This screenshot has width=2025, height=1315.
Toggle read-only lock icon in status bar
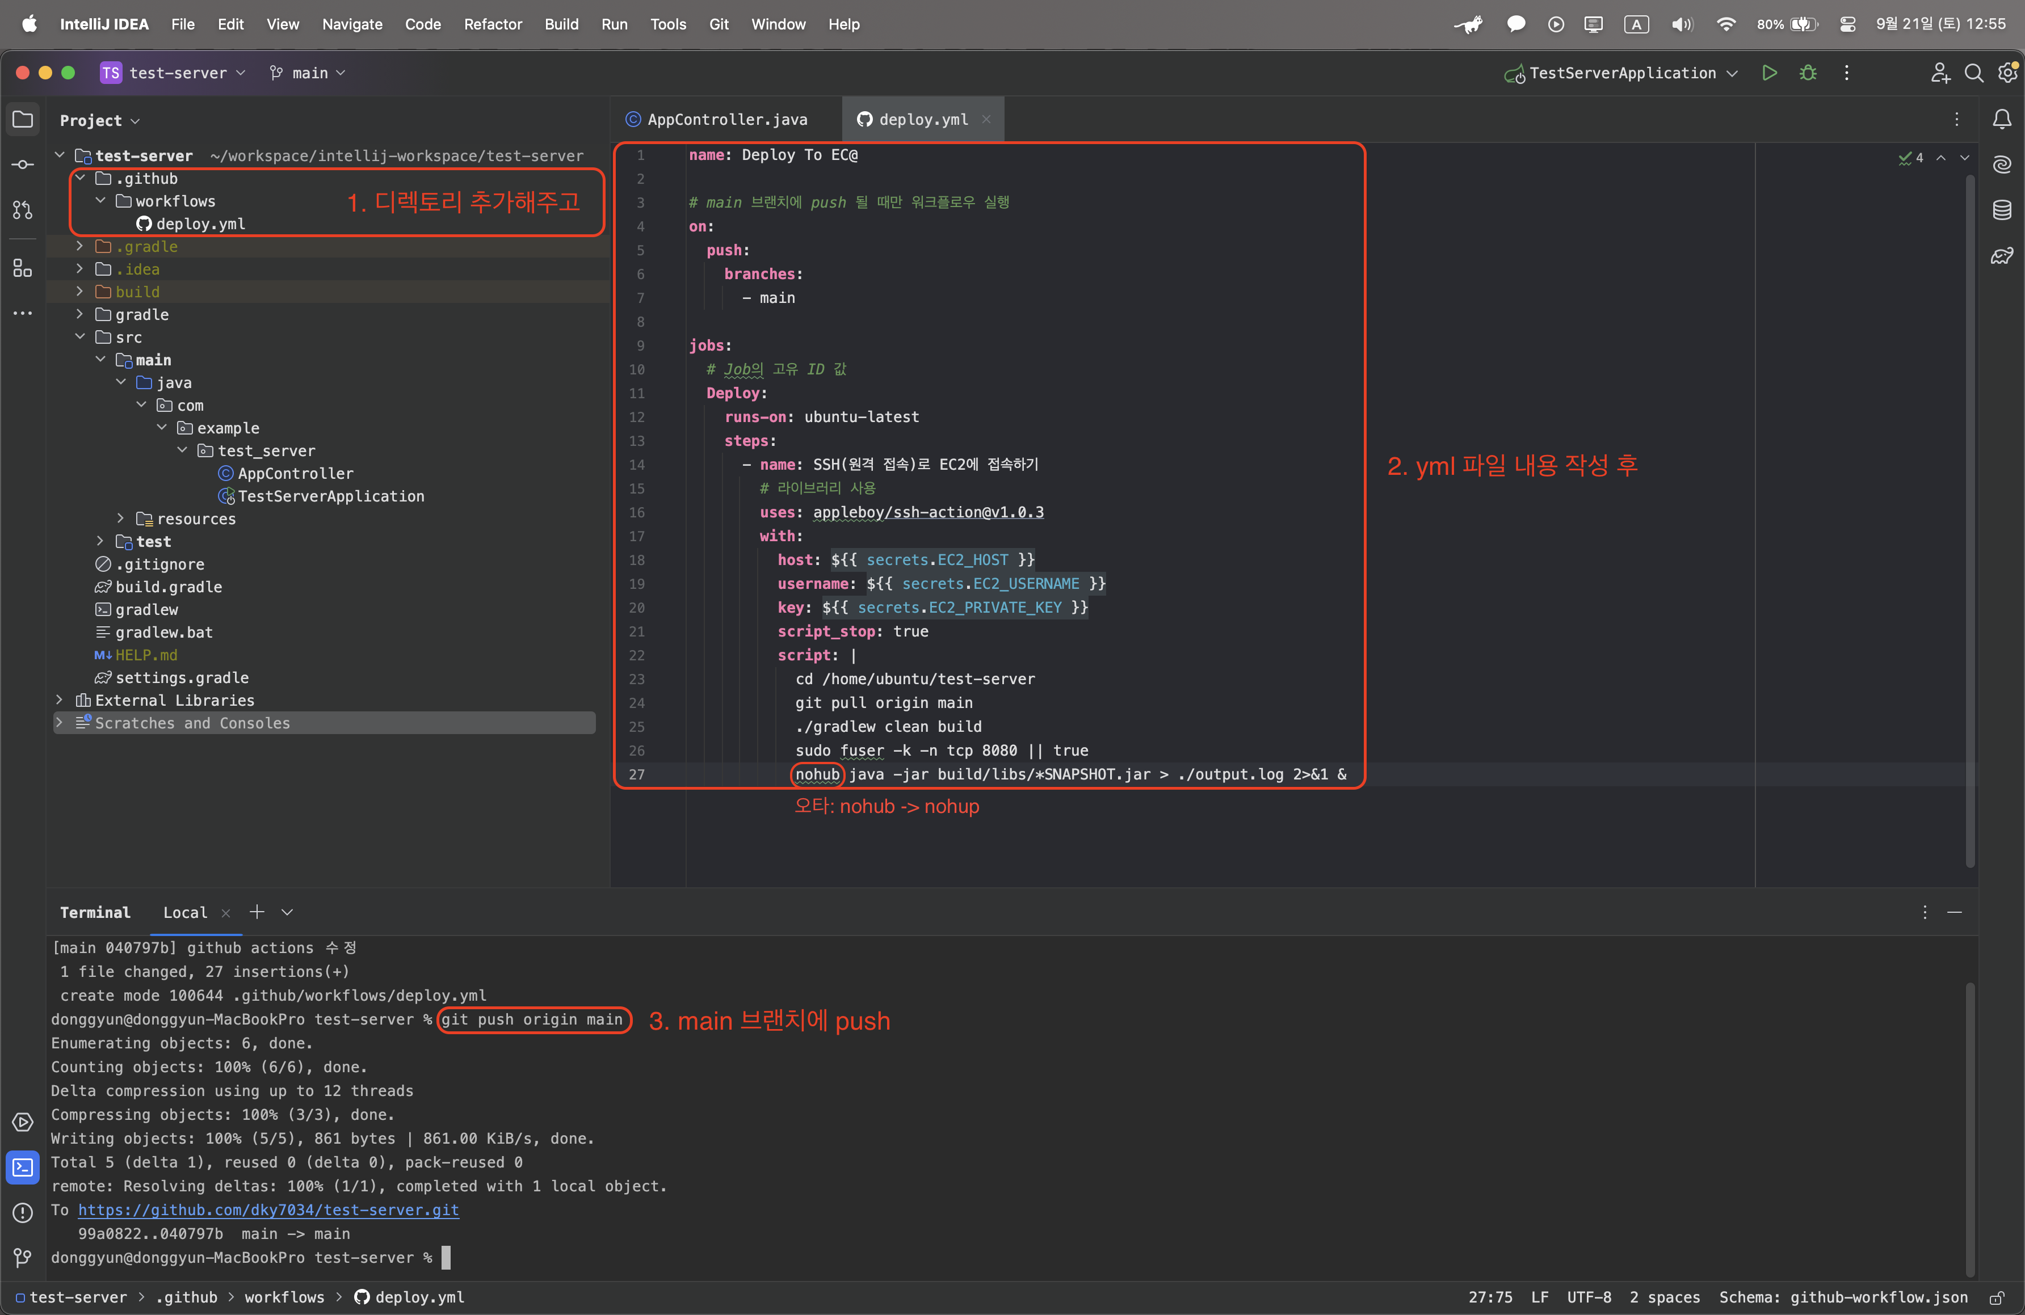(1996, 1298)
